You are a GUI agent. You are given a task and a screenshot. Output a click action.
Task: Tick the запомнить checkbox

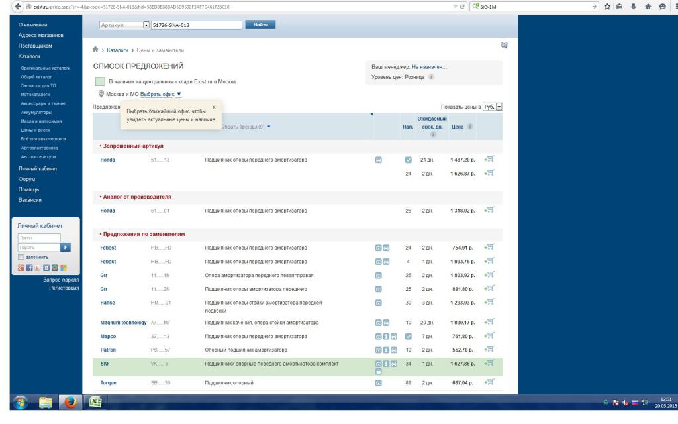click(21, 258)
